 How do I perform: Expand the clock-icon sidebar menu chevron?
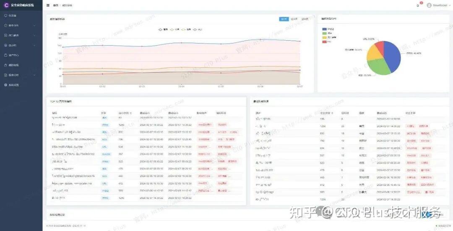[x=34, y=26]
